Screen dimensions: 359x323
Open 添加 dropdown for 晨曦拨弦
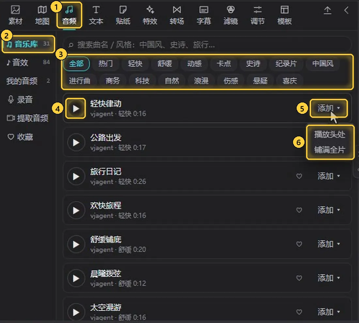coord(329,278)
